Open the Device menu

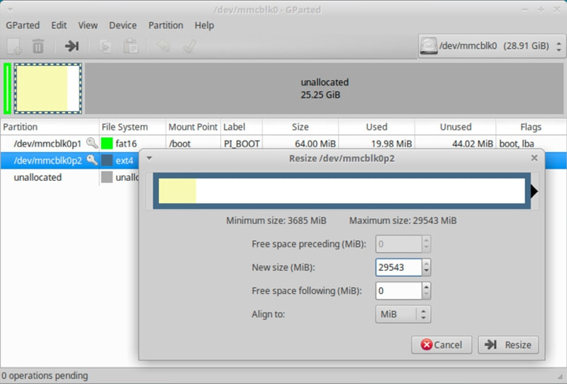point(123,26)
